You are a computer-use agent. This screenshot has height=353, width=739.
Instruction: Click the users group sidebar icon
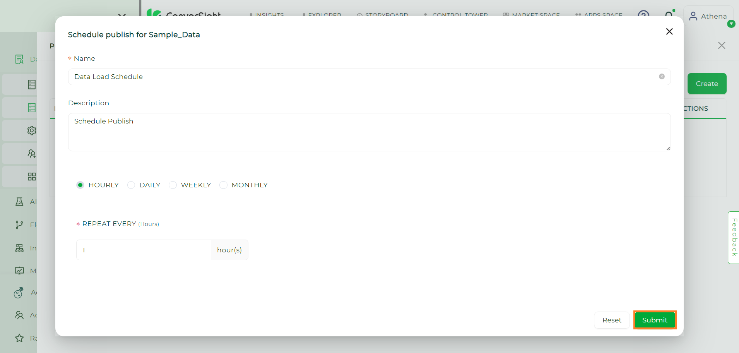19,315
